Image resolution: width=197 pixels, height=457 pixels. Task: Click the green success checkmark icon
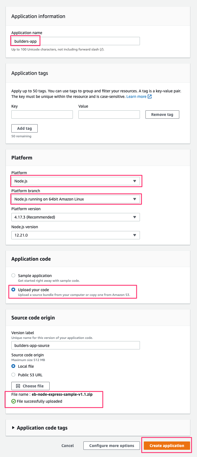click(13, 401)
